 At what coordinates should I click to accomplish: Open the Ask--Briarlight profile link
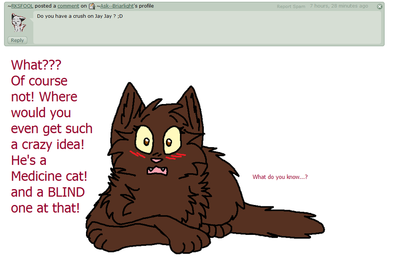[117, 6]
